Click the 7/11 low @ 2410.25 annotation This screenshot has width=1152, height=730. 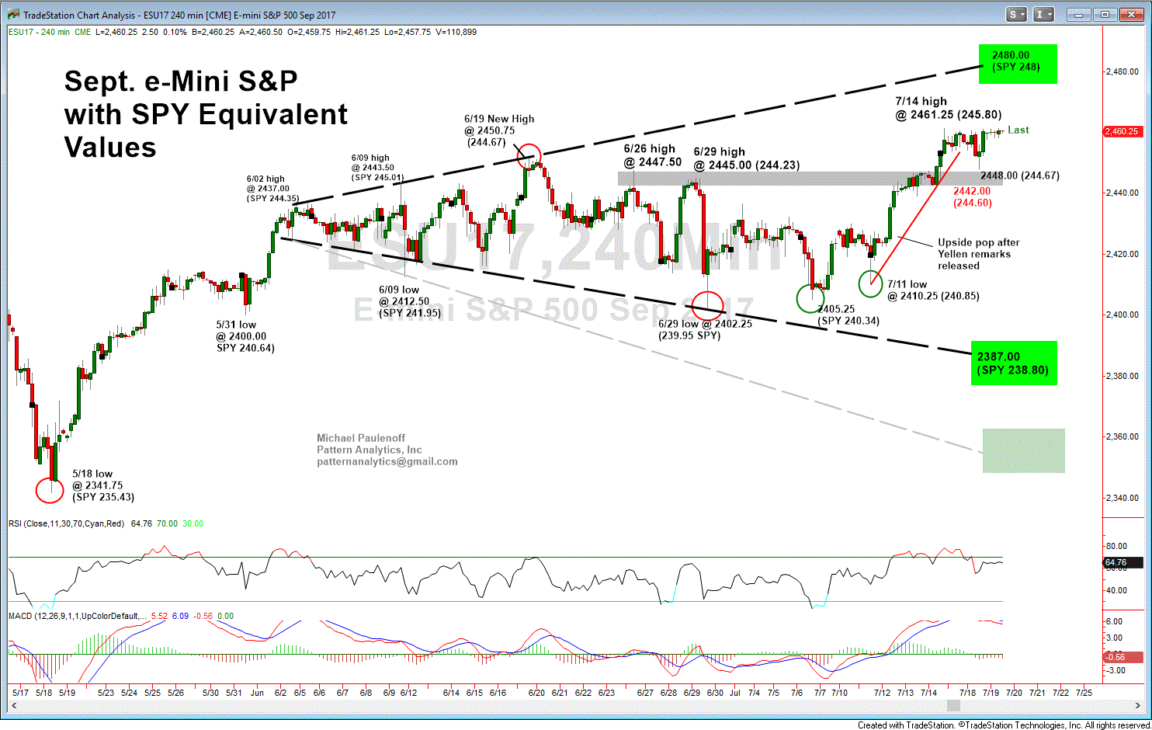[x=933, y=290]
